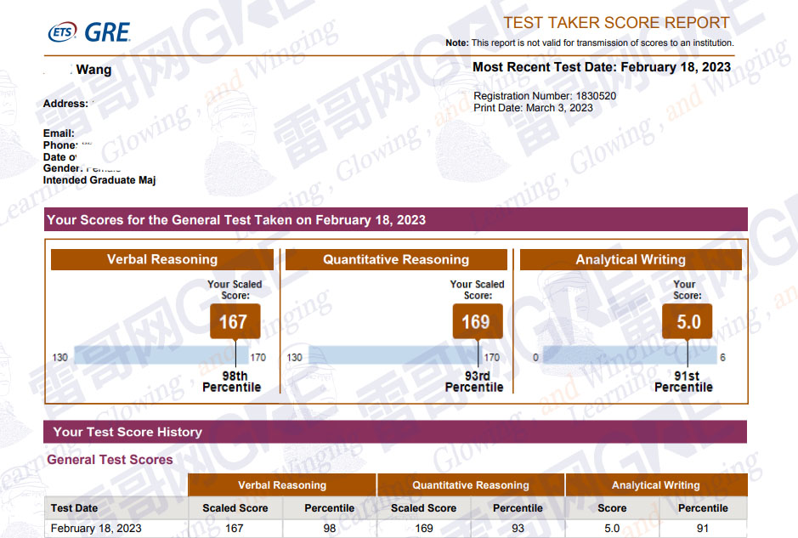The height and width of the screenshot is (538, 798).
Task: Click the Quantitative Reasoning blue score range bar
Action: click(x=395, y=354)
